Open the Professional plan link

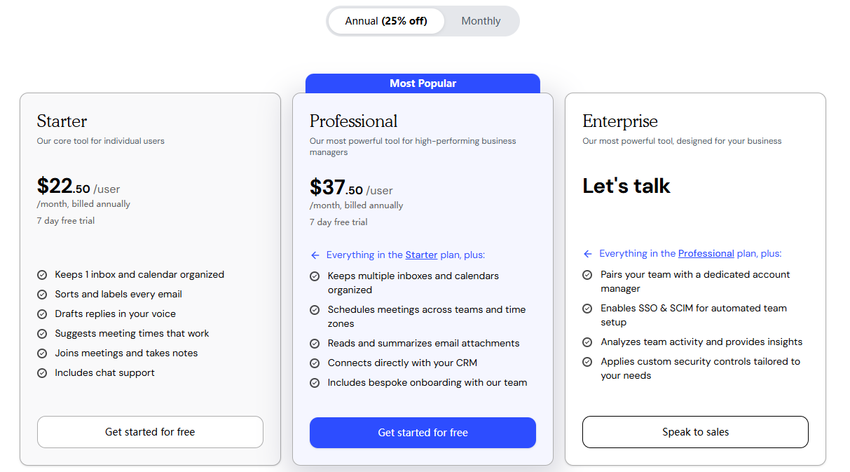pyautogui.click(x=706, y=253)
